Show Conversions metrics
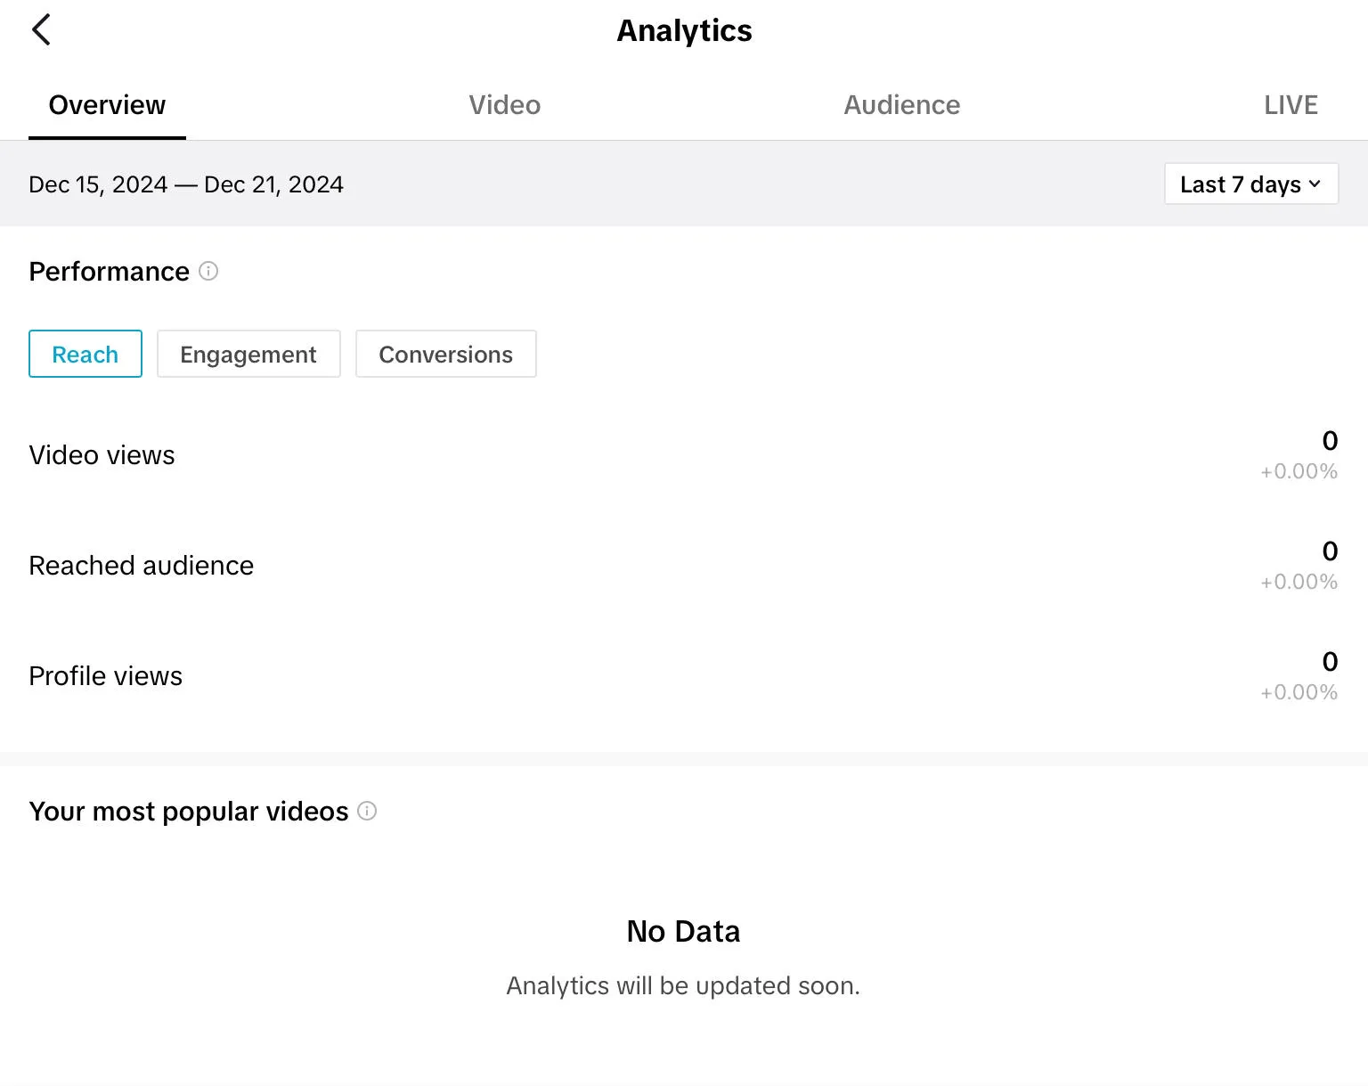This screenshot has height=1086, width=1368. point(445,355)
